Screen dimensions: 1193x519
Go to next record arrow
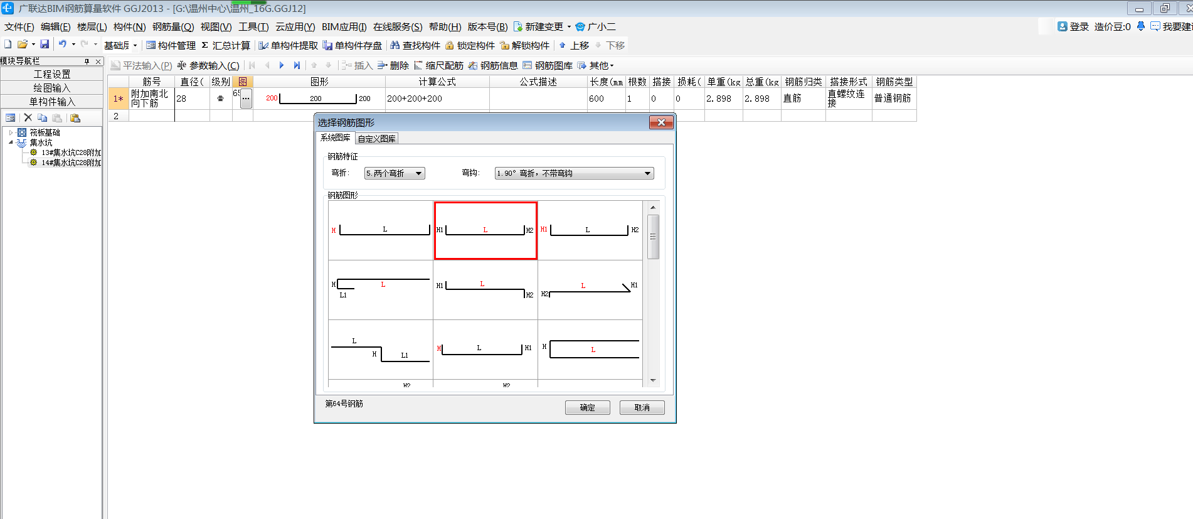tap(282, 65)
